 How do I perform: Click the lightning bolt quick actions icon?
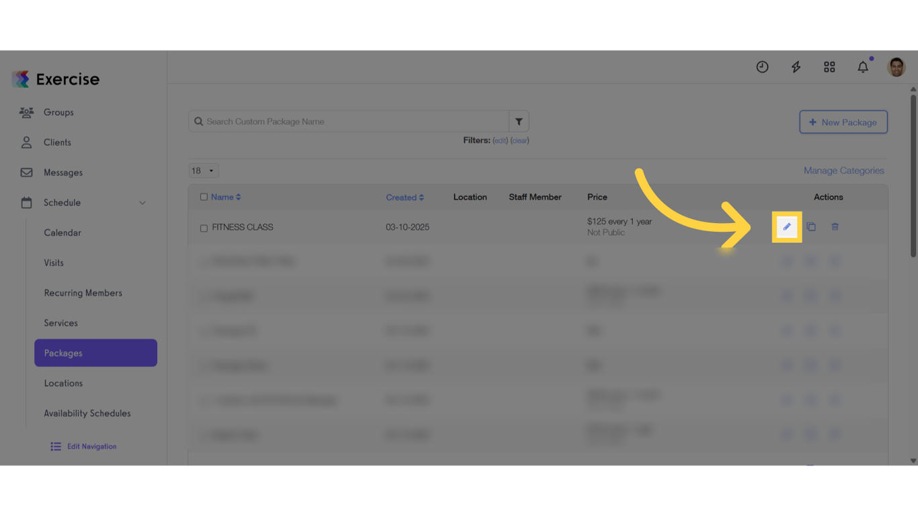[x=796, y=67]
